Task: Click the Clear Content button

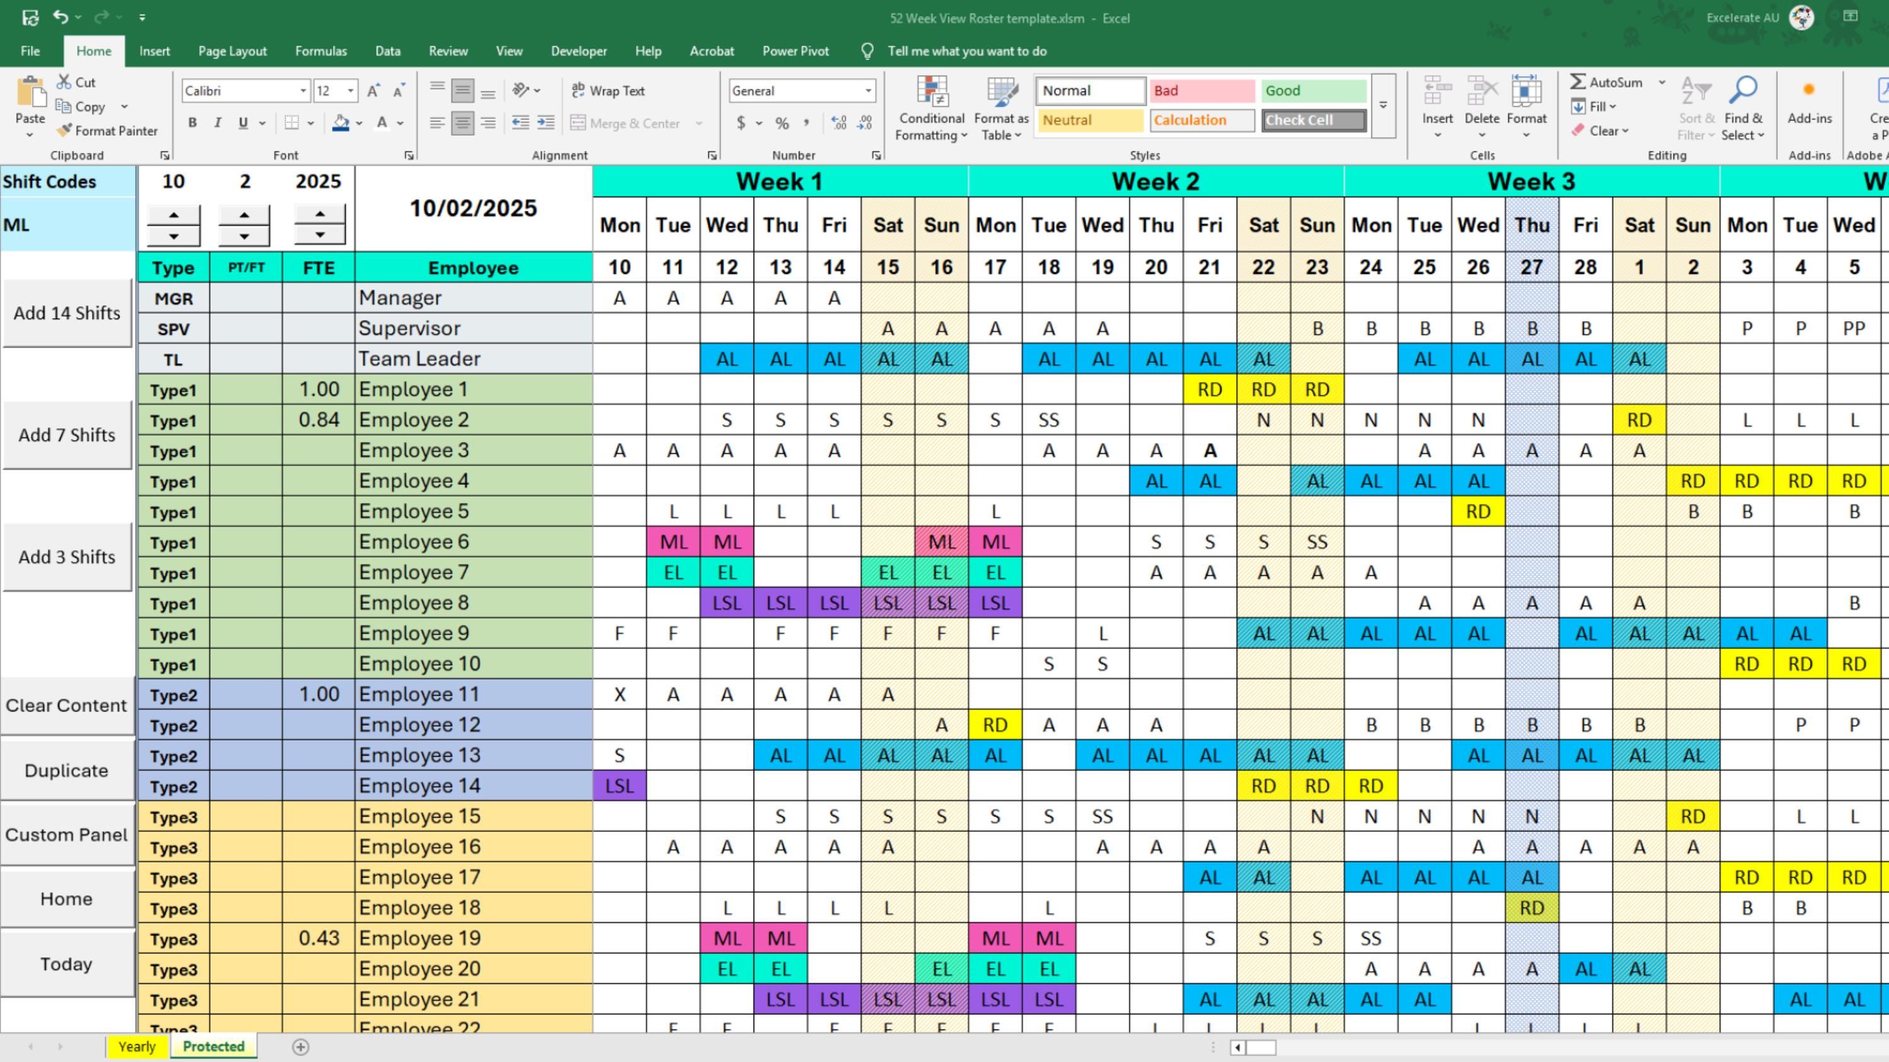Action: (x=67, y=705)
